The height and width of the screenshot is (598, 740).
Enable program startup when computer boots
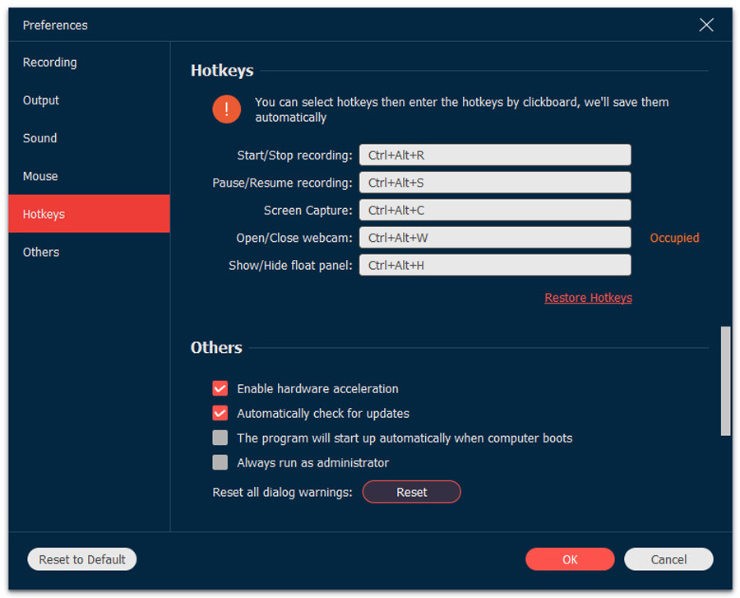[x=220, y=438]
